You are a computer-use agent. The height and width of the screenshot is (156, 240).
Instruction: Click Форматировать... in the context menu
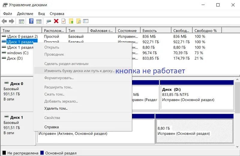tap(83, 78)
